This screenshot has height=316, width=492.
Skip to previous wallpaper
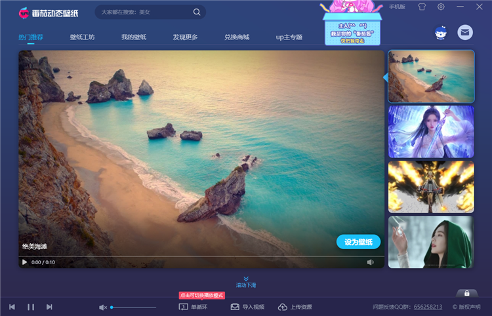12,307
